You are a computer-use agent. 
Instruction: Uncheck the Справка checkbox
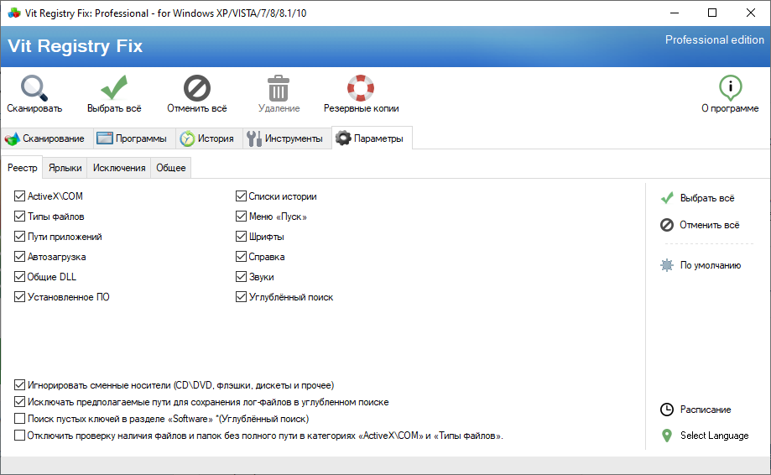pyautogui.click(x=241, y=257)
